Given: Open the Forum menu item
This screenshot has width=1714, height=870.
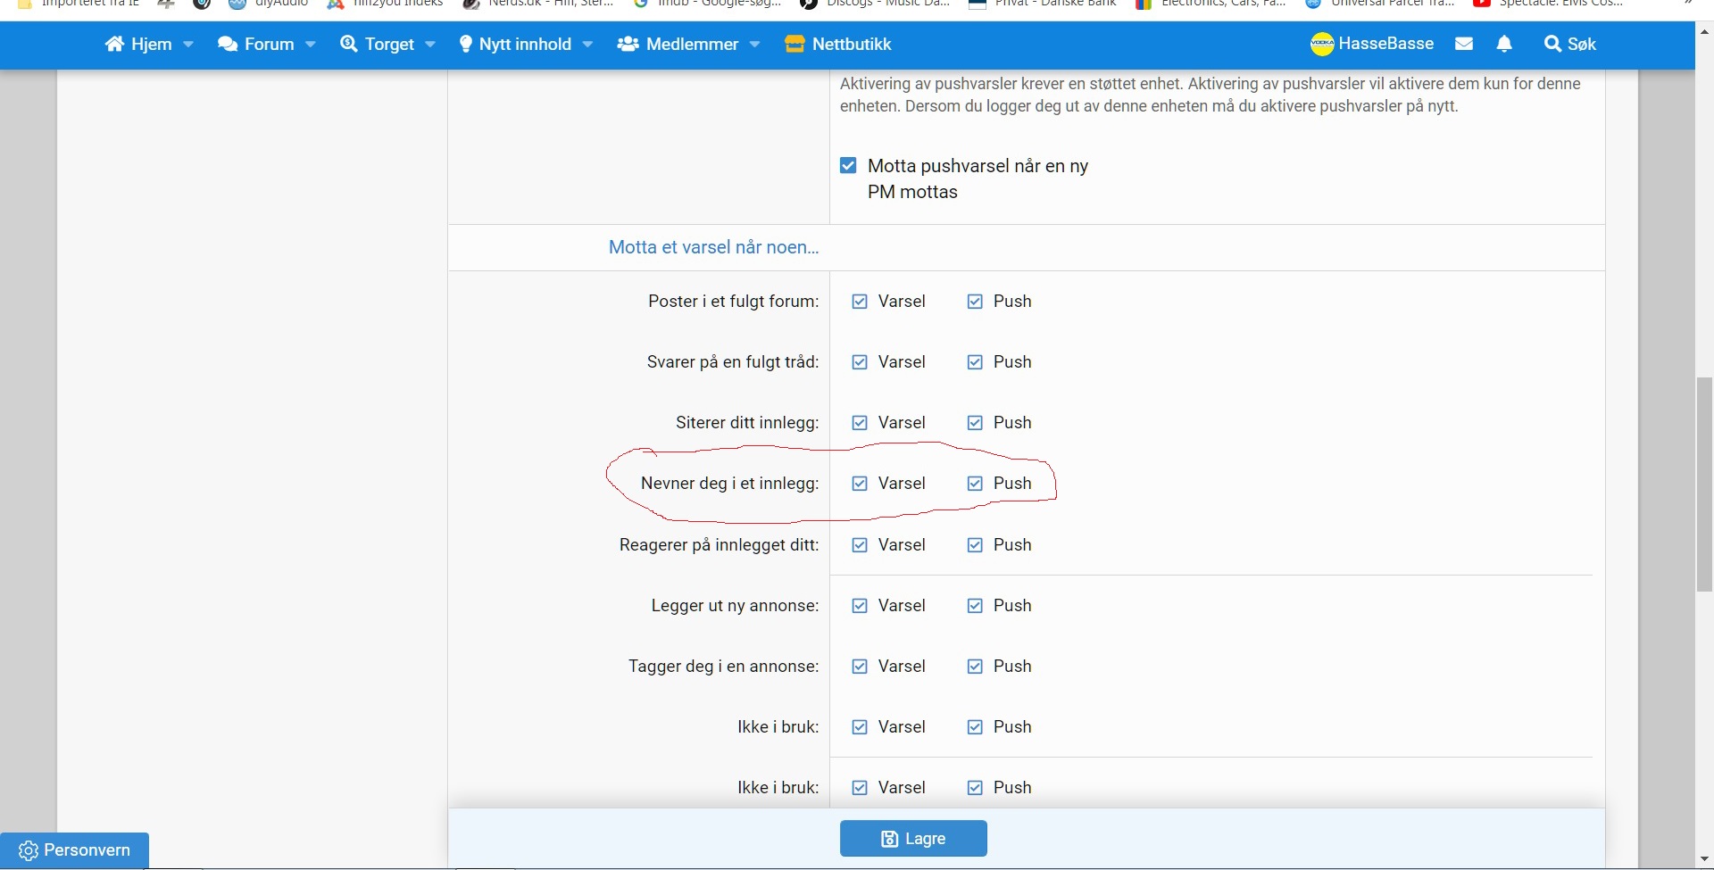Looking at the screenshot, I should click(269, 44).
